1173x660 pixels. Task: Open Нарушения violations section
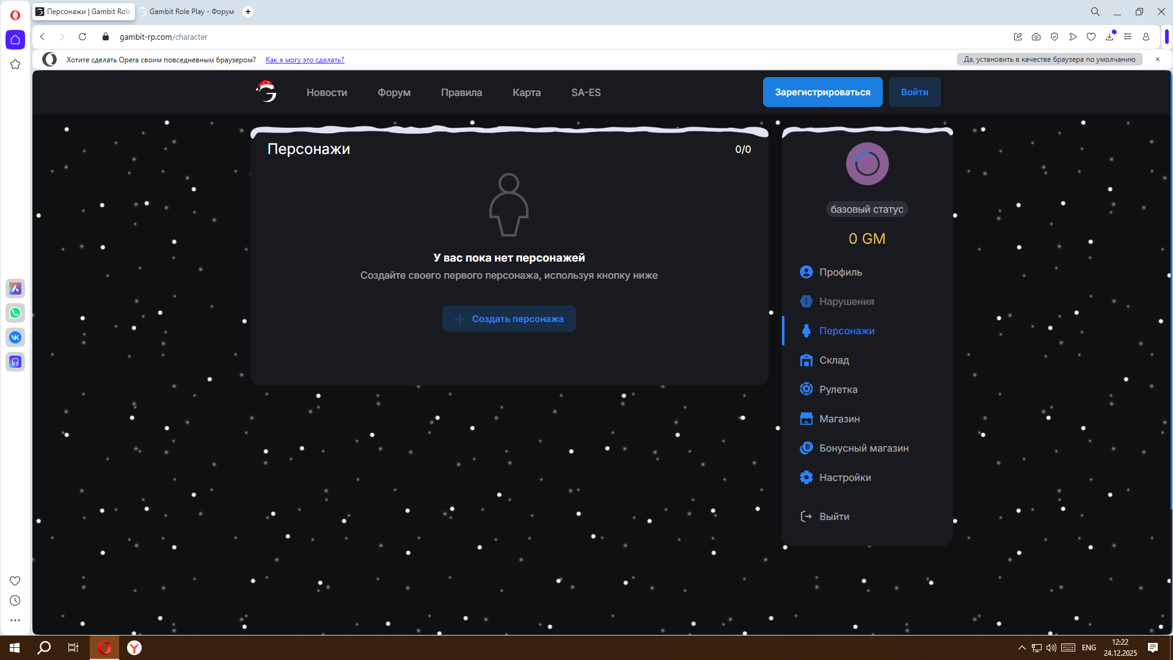[846, 301]
